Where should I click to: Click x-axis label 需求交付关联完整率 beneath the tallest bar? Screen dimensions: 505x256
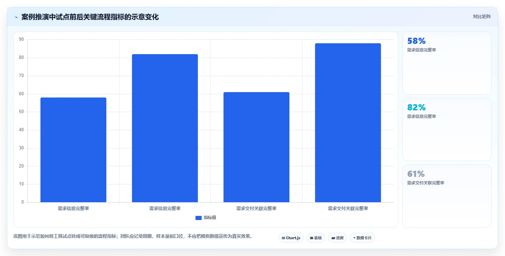click(348, 208)
